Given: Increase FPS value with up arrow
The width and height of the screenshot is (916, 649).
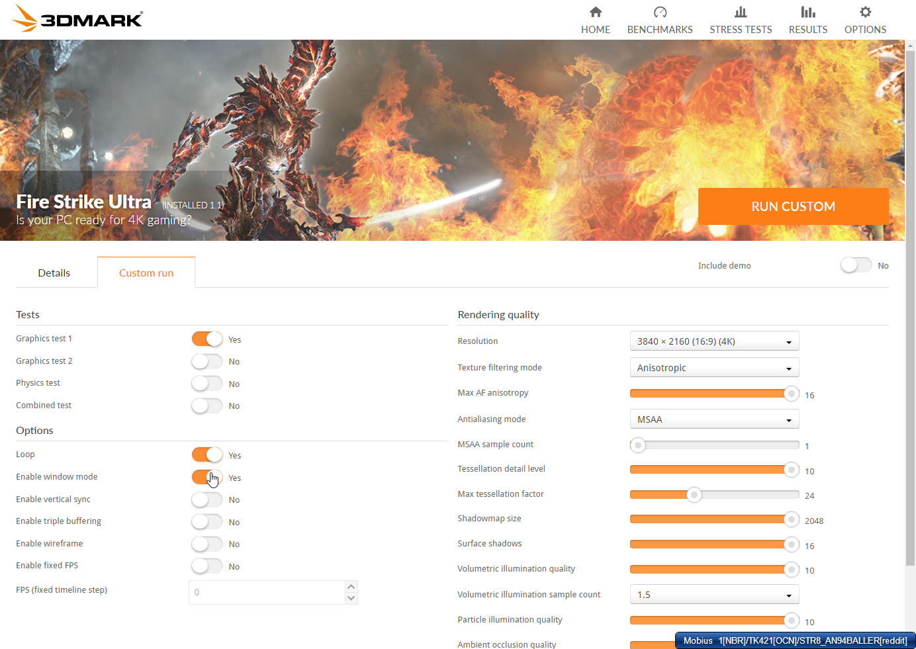Looking at the screenshot, I should click(351, 586).
